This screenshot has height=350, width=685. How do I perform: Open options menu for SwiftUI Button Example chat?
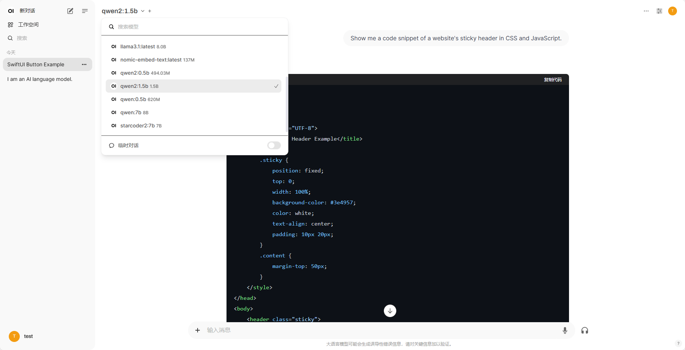pyautogui.click(x=84, y=64)
